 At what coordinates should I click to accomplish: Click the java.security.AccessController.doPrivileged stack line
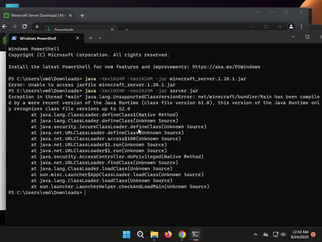point(117,157)
